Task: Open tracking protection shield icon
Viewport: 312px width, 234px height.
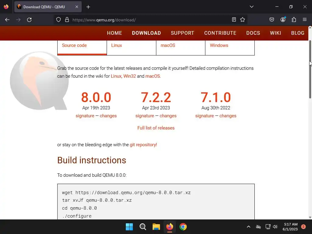Action: pos(58,20)
